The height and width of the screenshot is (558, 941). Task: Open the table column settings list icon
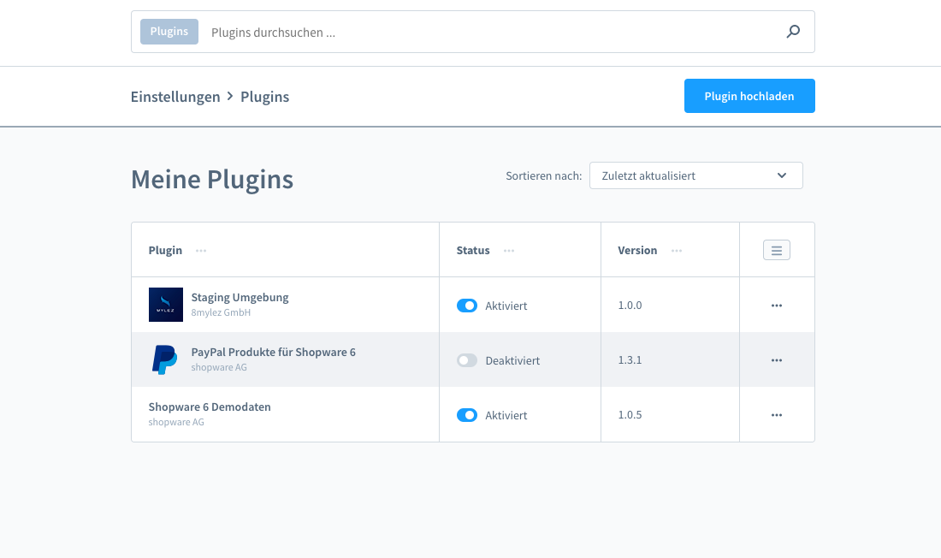[x=777, y=251]
